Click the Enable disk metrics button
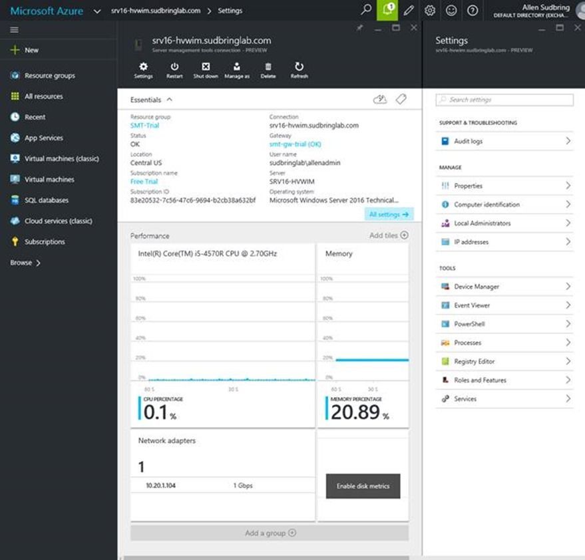This screenshot has height=560, width=585. pyautogui.click(x=363, y=486)
